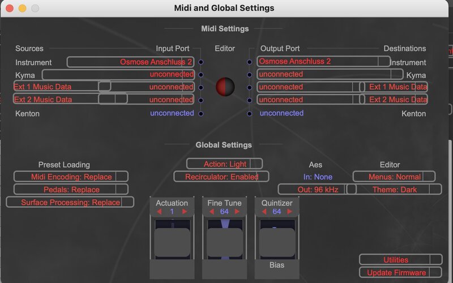Image resolution: width=453 pixels, height=283 pixels.
Task: Toggle the Action: Light setting
Action: (x=224, y=164)
